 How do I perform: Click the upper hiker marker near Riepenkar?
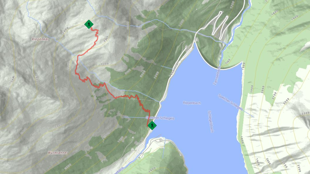click(x=89, y=24)
